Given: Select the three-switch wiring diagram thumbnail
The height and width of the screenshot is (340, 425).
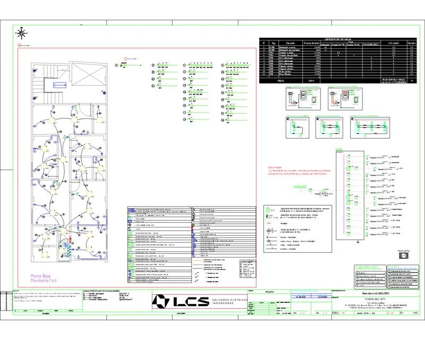Looking at the screenshot, I should [x=370, y=127].
